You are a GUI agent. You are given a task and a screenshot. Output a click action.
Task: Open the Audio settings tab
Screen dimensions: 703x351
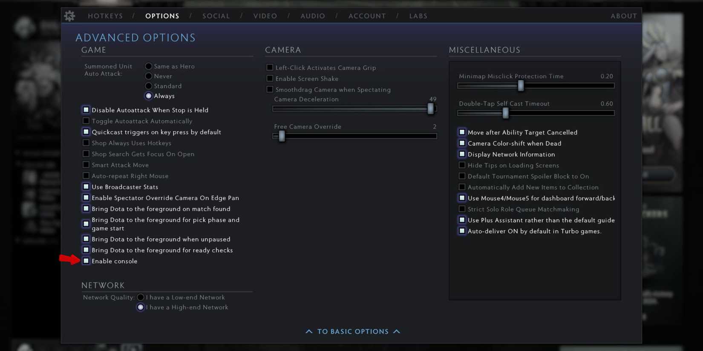coord(313,16)
